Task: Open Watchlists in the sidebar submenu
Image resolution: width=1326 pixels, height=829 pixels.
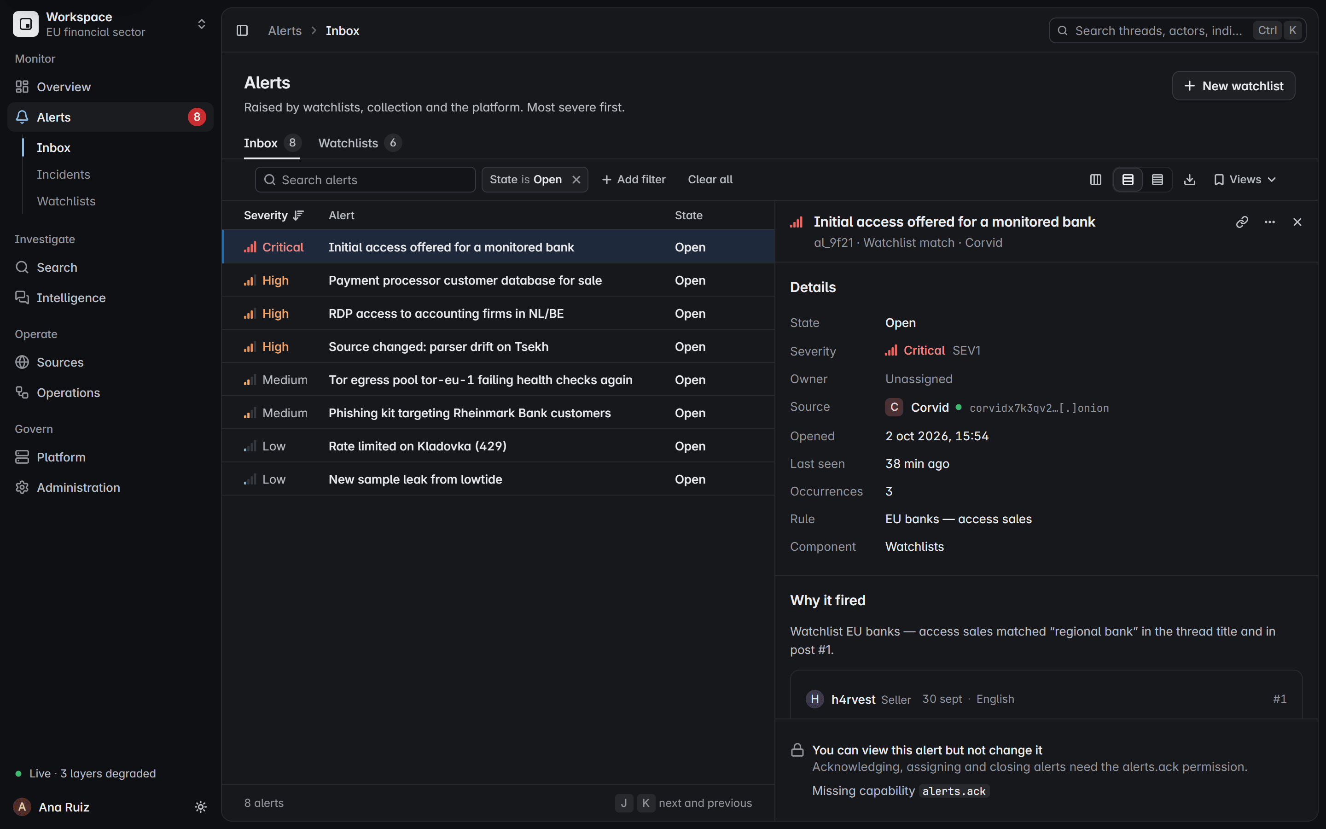Action: click(66, 201)
